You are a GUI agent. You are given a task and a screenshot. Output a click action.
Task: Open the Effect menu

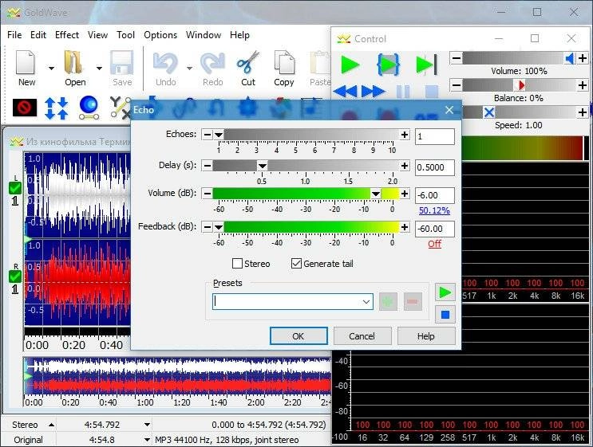[67, 35]
